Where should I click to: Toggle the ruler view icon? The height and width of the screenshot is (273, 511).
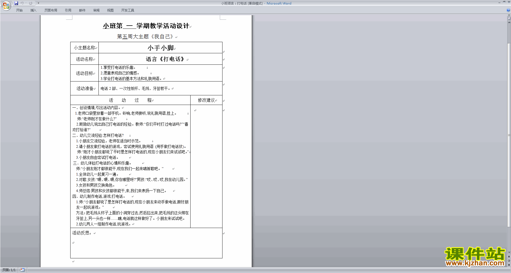pos(509,18)
